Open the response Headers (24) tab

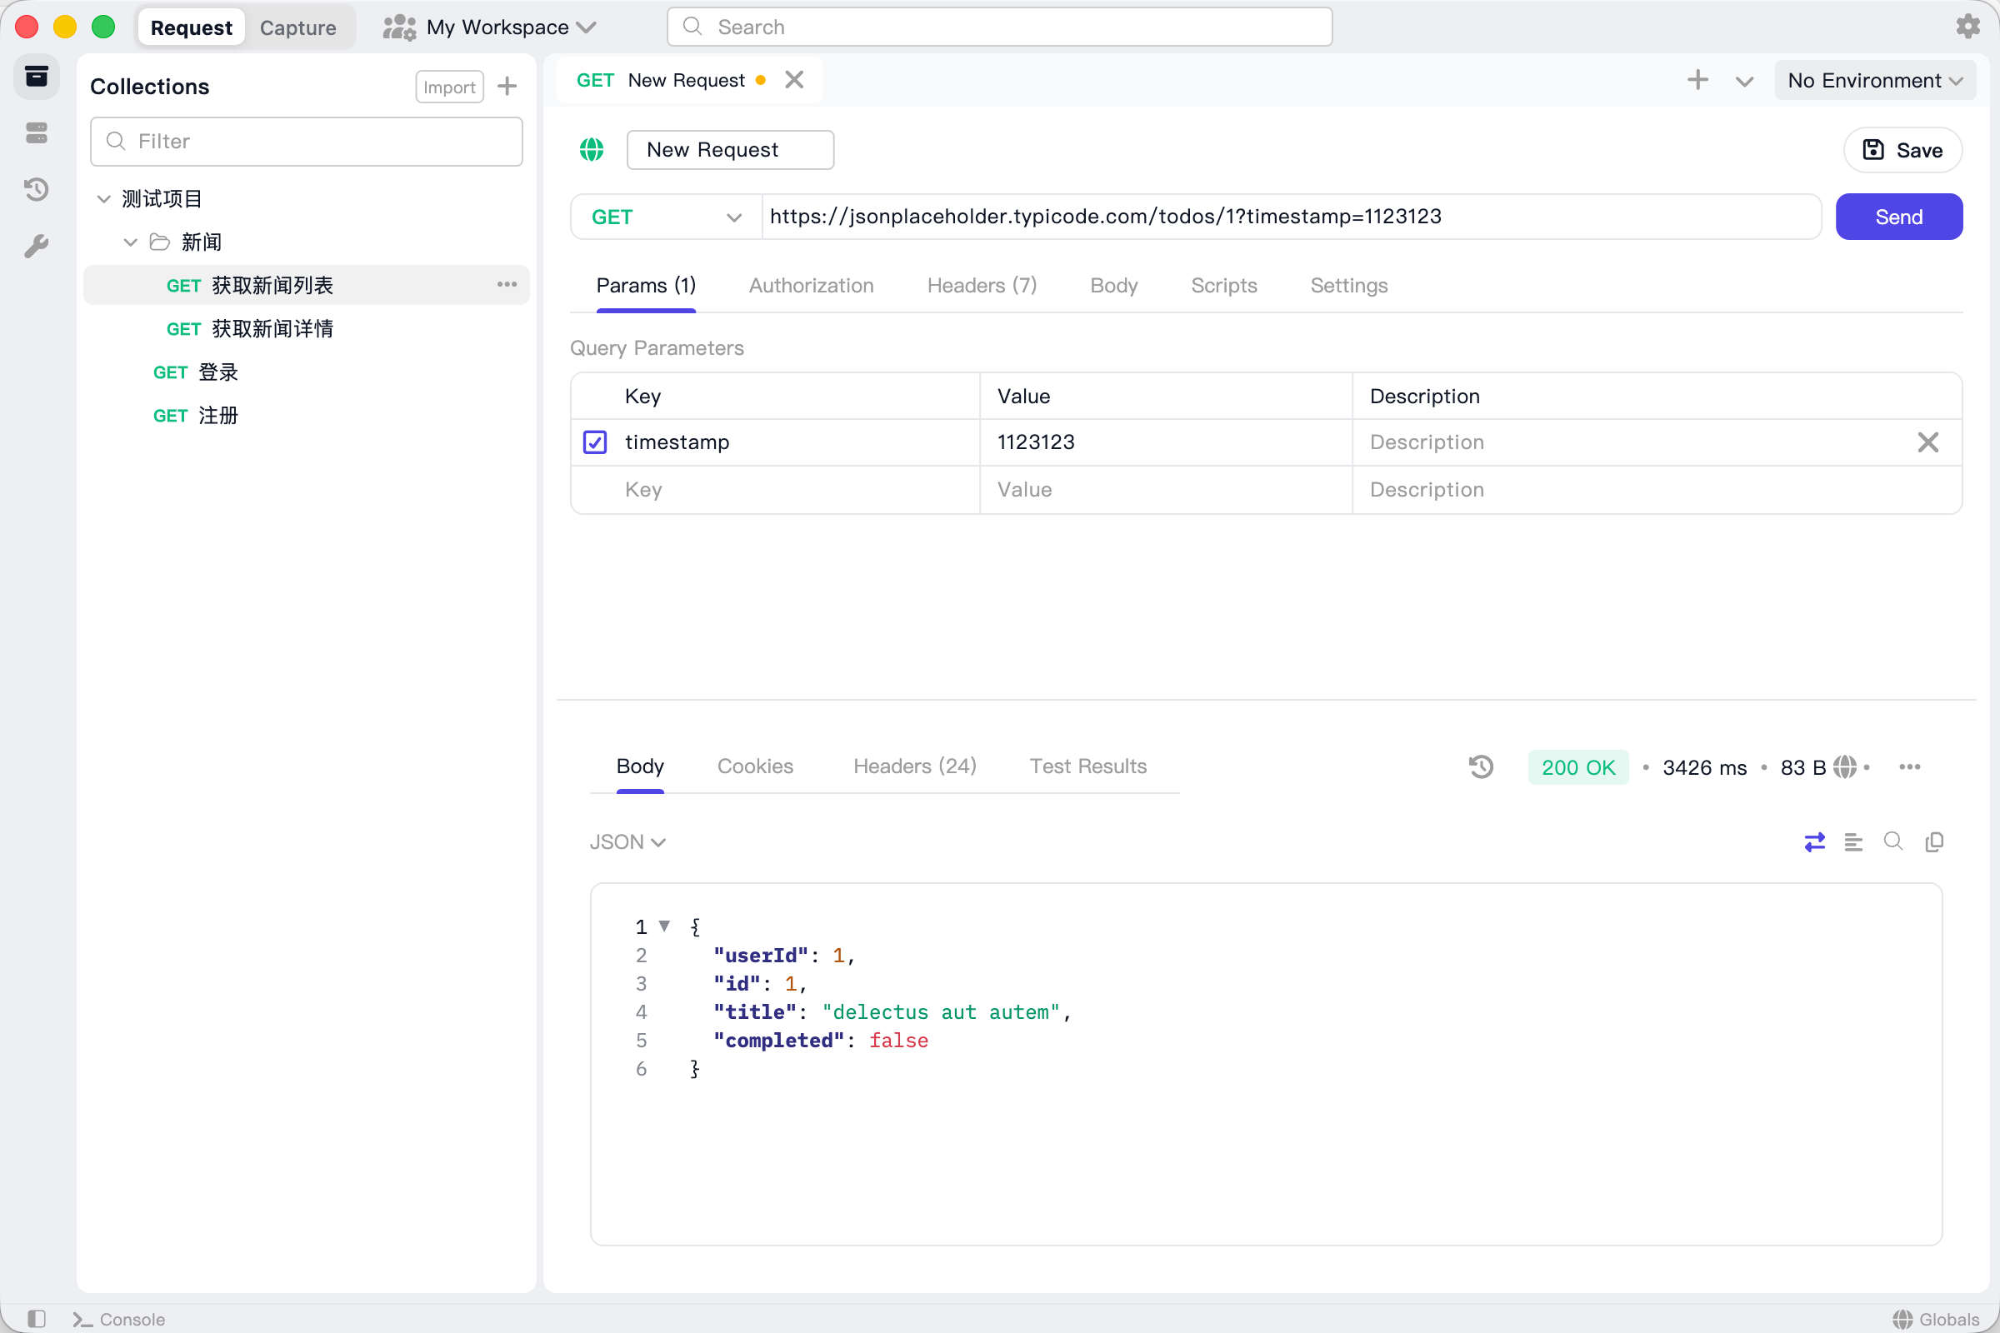[x=915, y=766]
